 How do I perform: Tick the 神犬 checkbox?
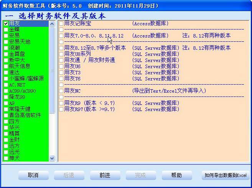pos(6,158)
